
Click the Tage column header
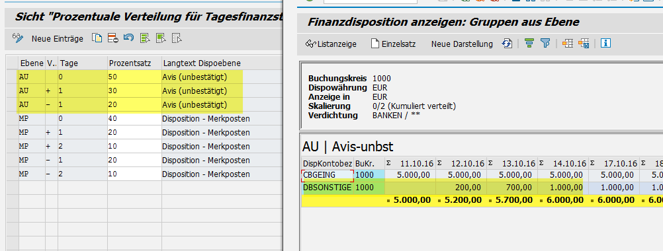pos(83,63)
